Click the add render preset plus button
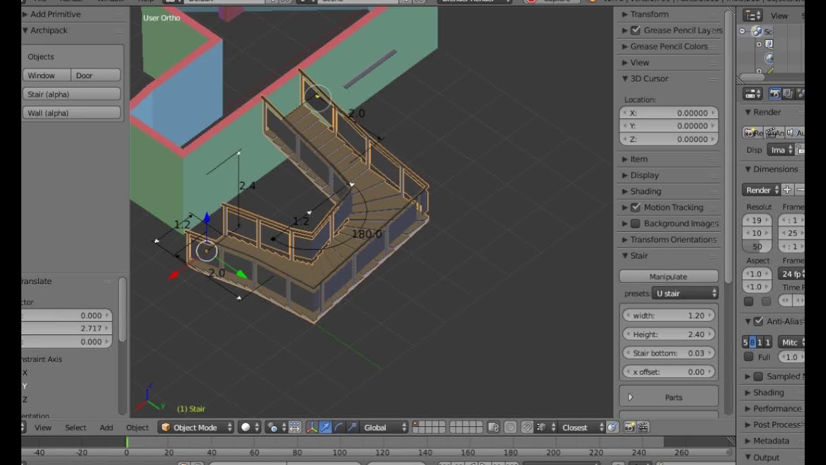 click(x=787, y=190)
